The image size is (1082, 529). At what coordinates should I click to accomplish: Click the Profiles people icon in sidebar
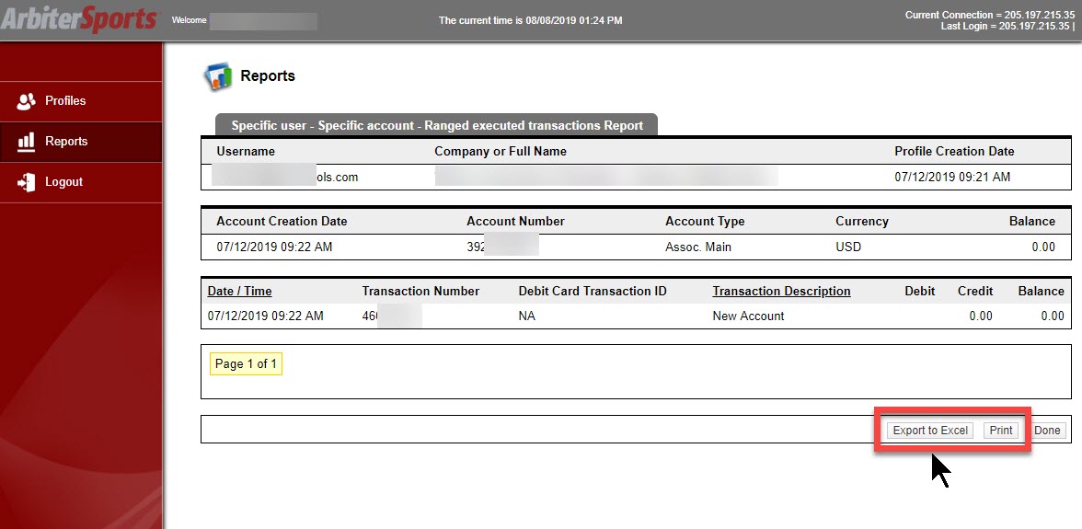pyautogui.click(x=26, y=101)
